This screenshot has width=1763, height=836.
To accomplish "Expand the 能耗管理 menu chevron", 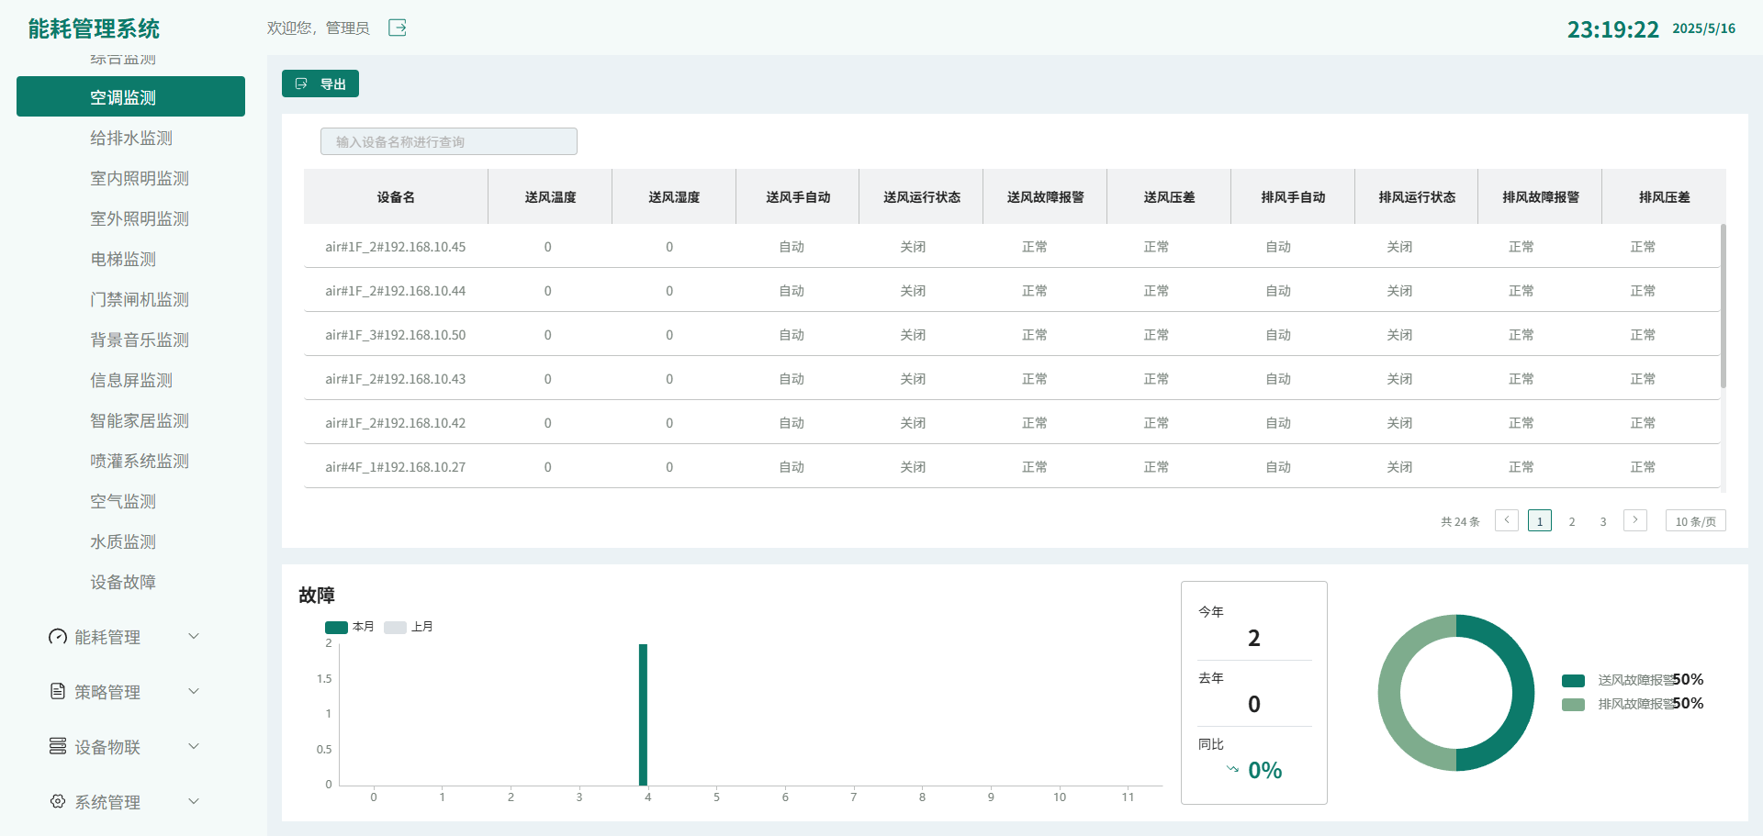I will click(x=194, y=636).
